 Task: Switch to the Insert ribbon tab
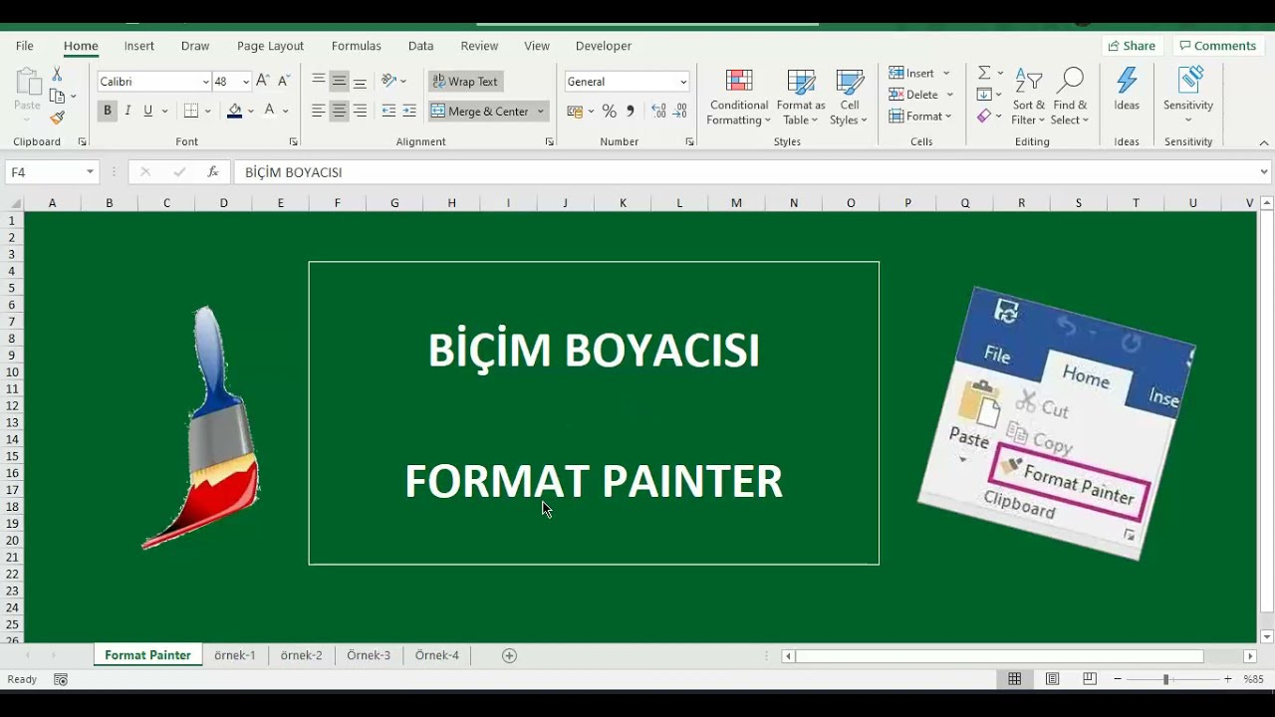click(139, 46)
